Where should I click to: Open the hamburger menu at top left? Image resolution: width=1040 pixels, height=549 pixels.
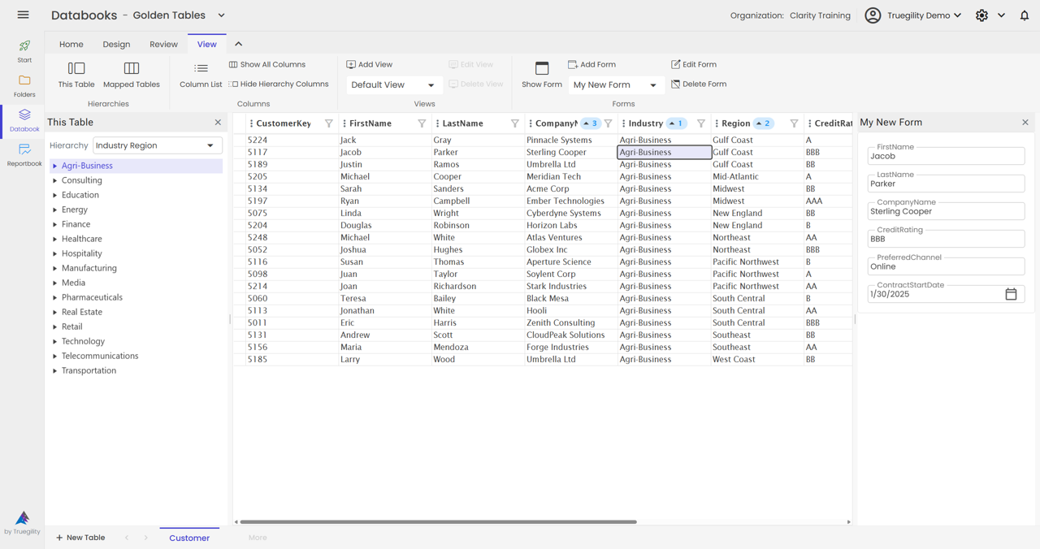(x=23, y=15)
